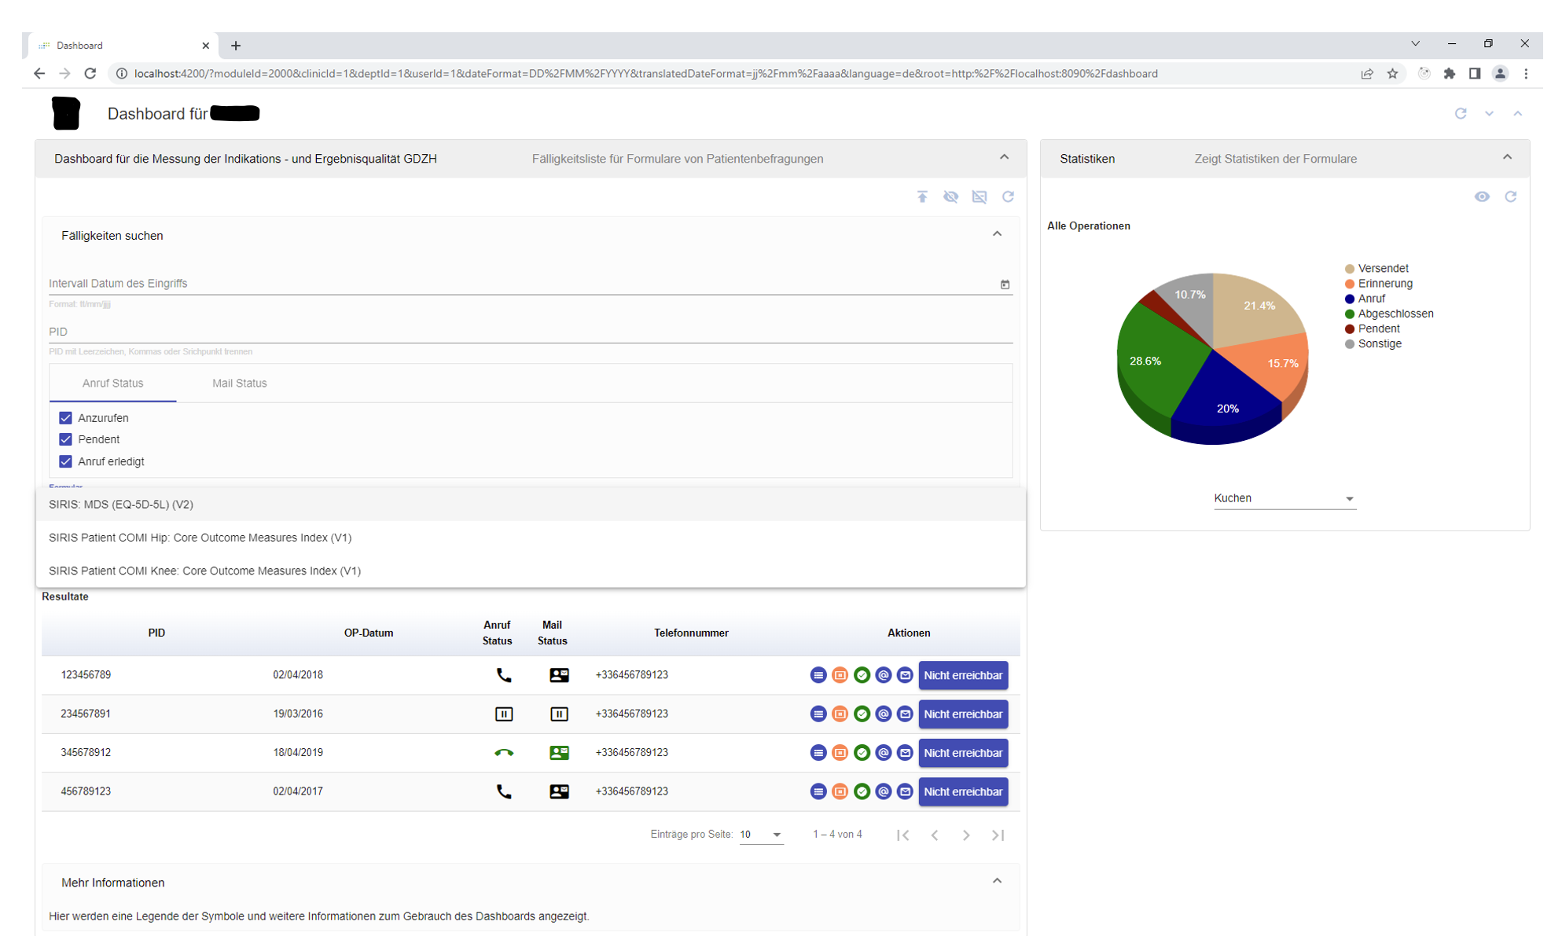Click the @ email action for PID 123456789
The width and height of the screenshot is (1562, 936).
884,675
